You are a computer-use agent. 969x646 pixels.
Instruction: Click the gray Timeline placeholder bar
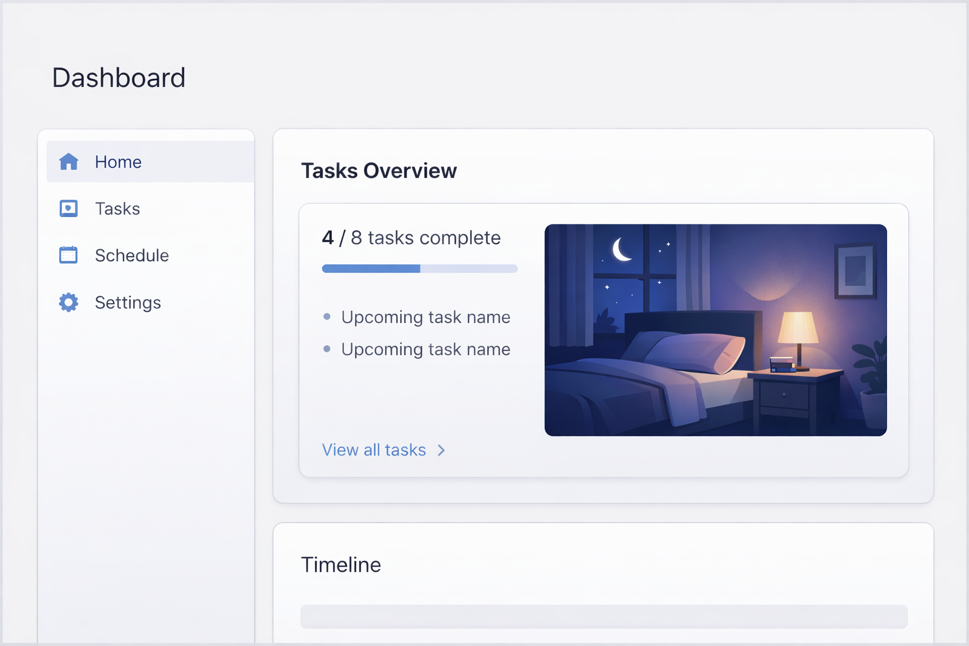pyautogui.click(x=604, y=616)
